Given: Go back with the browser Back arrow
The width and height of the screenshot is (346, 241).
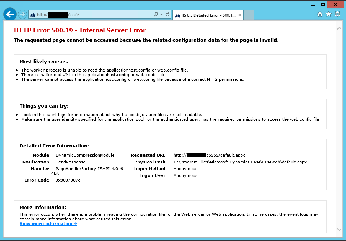Looking at the screenshot, I should point(10,14).
